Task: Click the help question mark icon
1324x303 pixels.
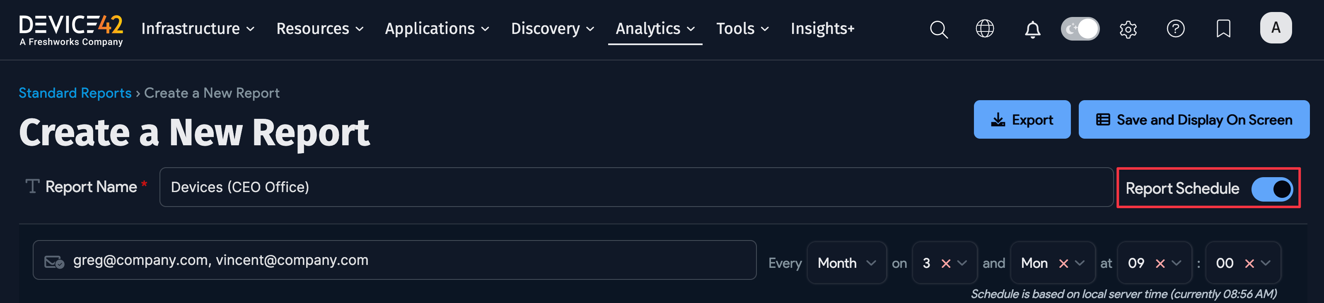Action: tap(1175, 29)
